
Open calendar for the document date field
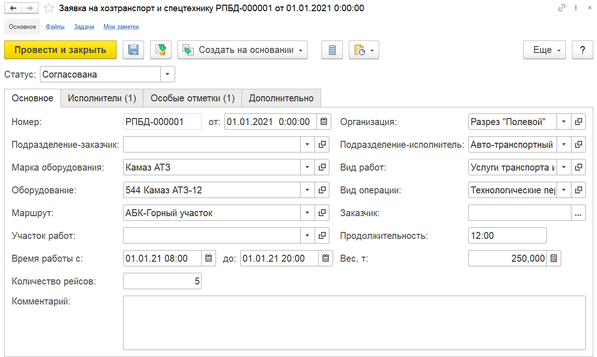[x=324, y=122]
